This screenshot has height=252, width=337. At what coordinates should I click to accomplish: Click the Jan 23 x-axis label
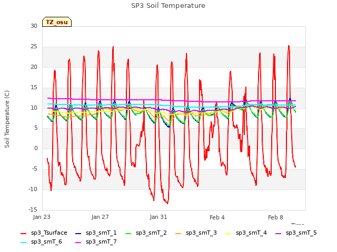tap(42, 217)
